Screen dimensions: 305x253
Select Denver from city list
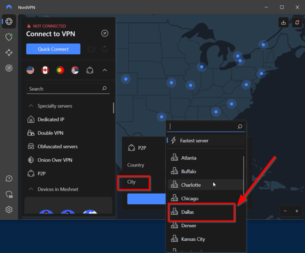(205, 226)
